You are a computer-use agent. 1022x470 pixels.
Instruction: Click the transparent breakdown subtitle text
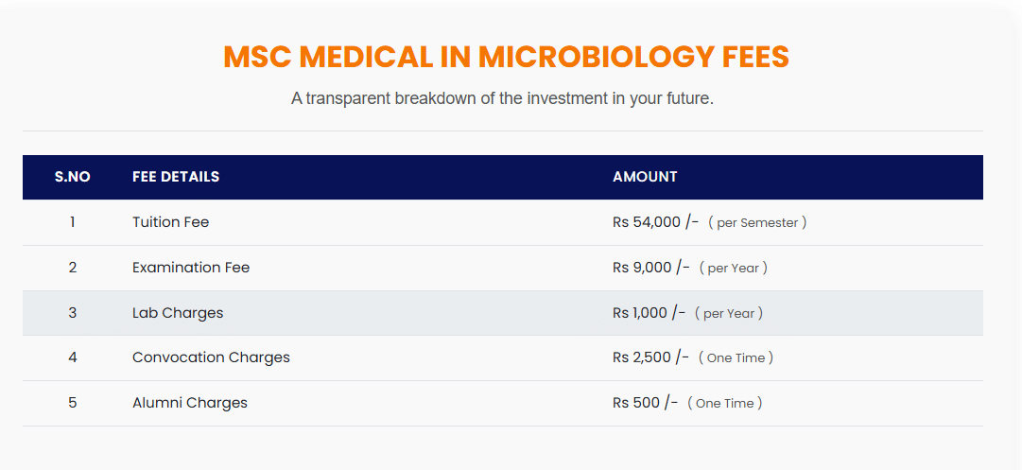(x=502, y=98)
